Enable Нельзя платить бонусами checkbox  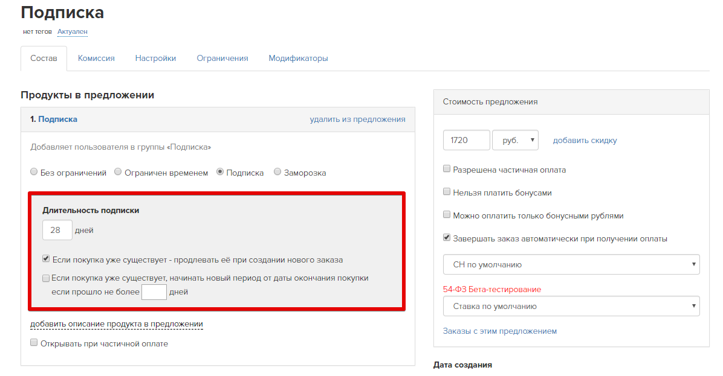pos(446,192)
